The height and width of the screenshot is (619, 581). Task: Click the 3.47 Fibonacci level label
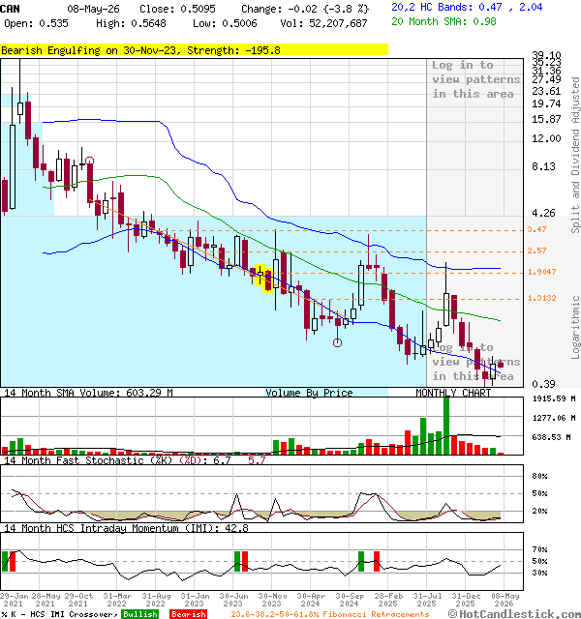coord(536,229)
